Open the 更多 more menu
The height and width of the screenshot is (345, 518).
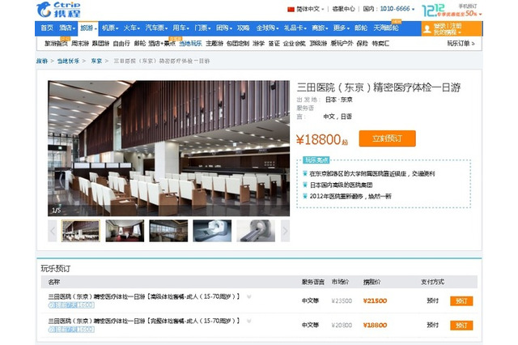[x=342, y=28]
